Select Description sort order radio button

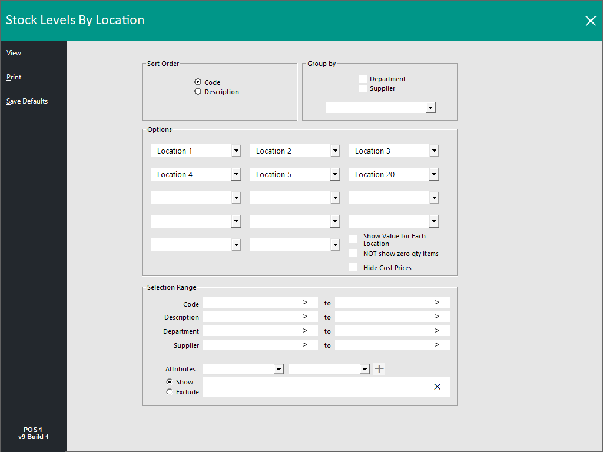[x=198, y=92]
